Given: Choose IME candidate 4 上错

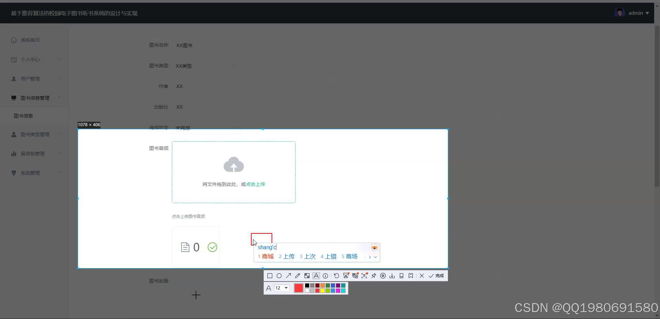Looking at the screenshot, I should 329,256.
